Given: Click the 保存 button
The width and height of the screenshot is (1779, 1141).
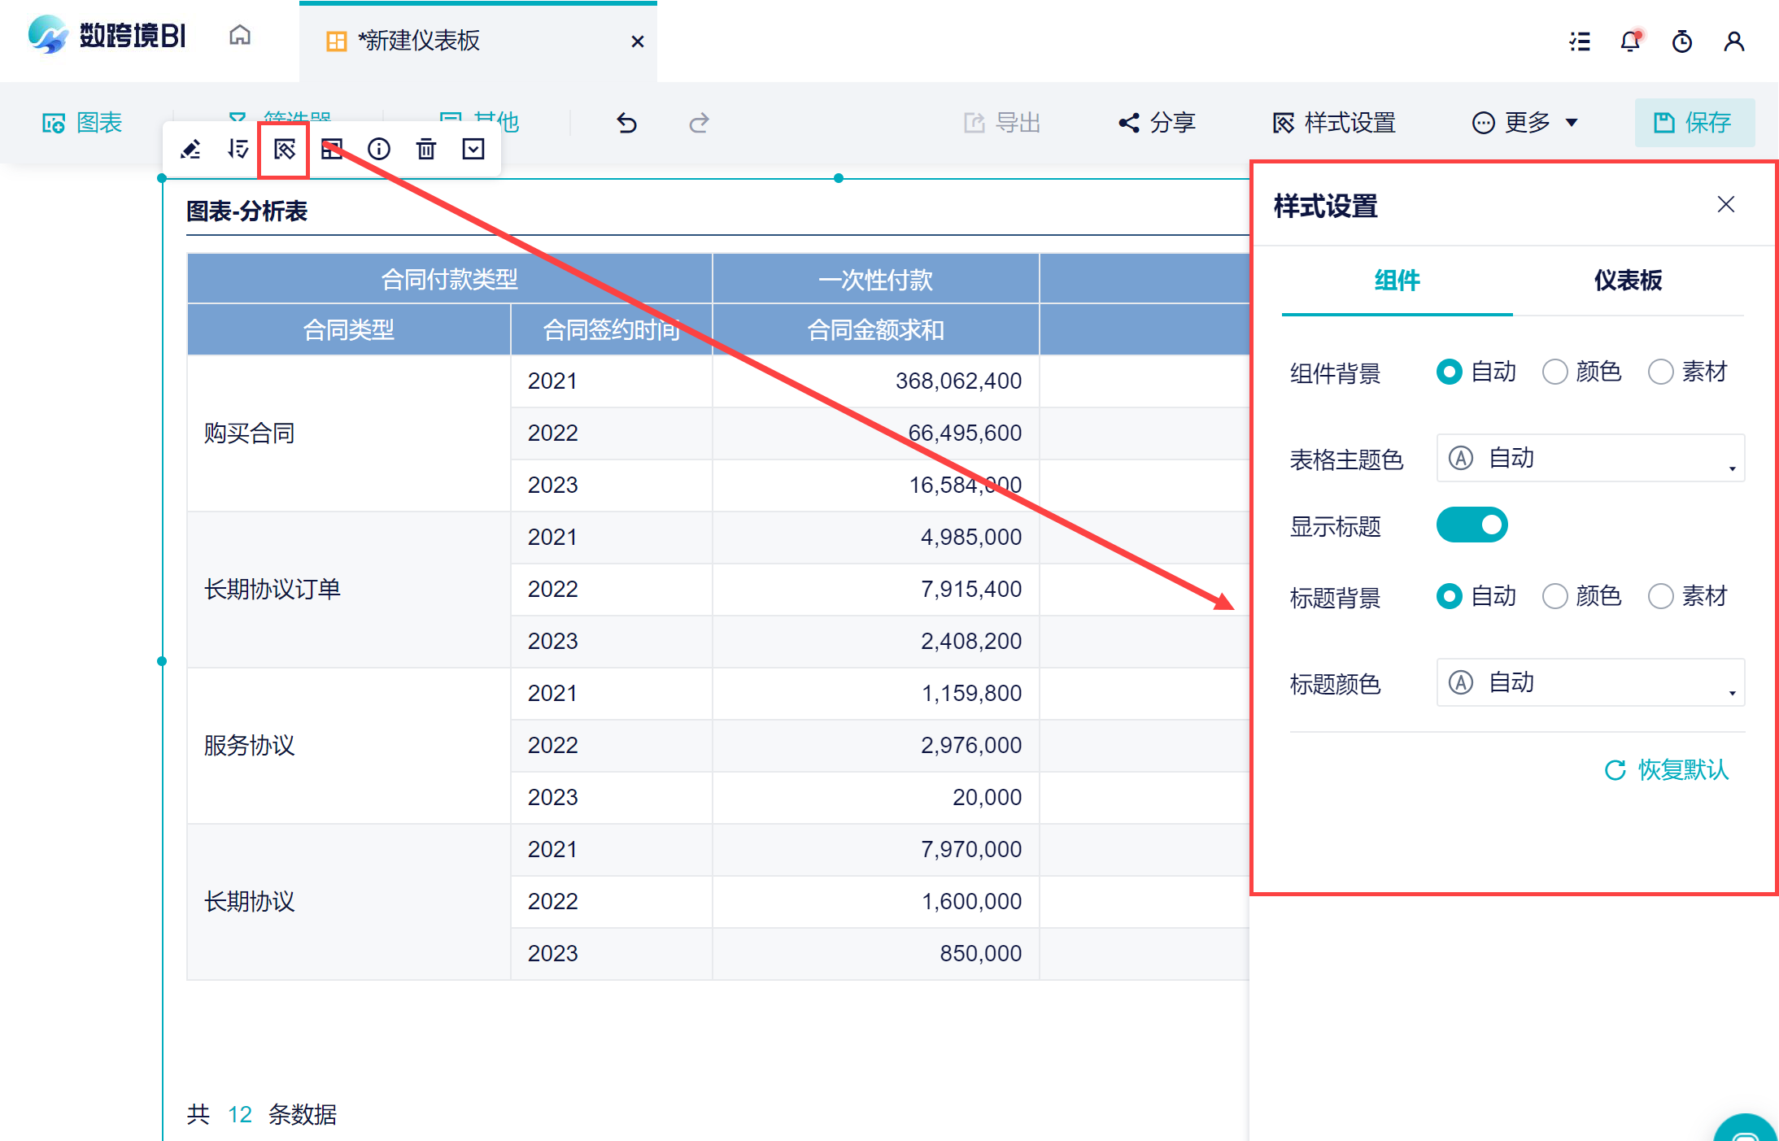Looking at the screenshot, I should 1694,123.
